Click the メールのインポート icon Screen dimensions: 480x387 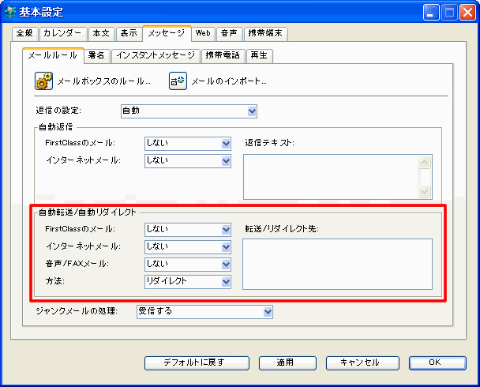coord(178,81)
